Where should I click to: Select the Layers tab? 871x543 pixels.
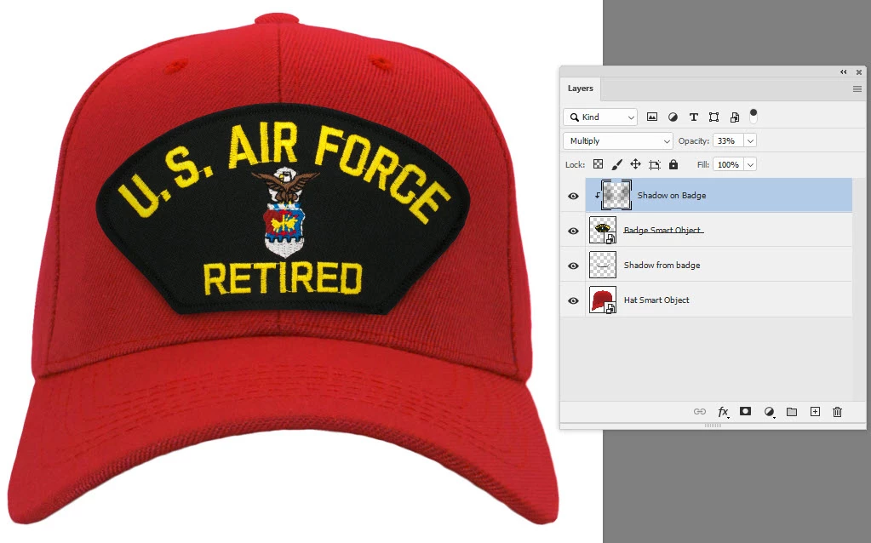[x=580, y=89]
